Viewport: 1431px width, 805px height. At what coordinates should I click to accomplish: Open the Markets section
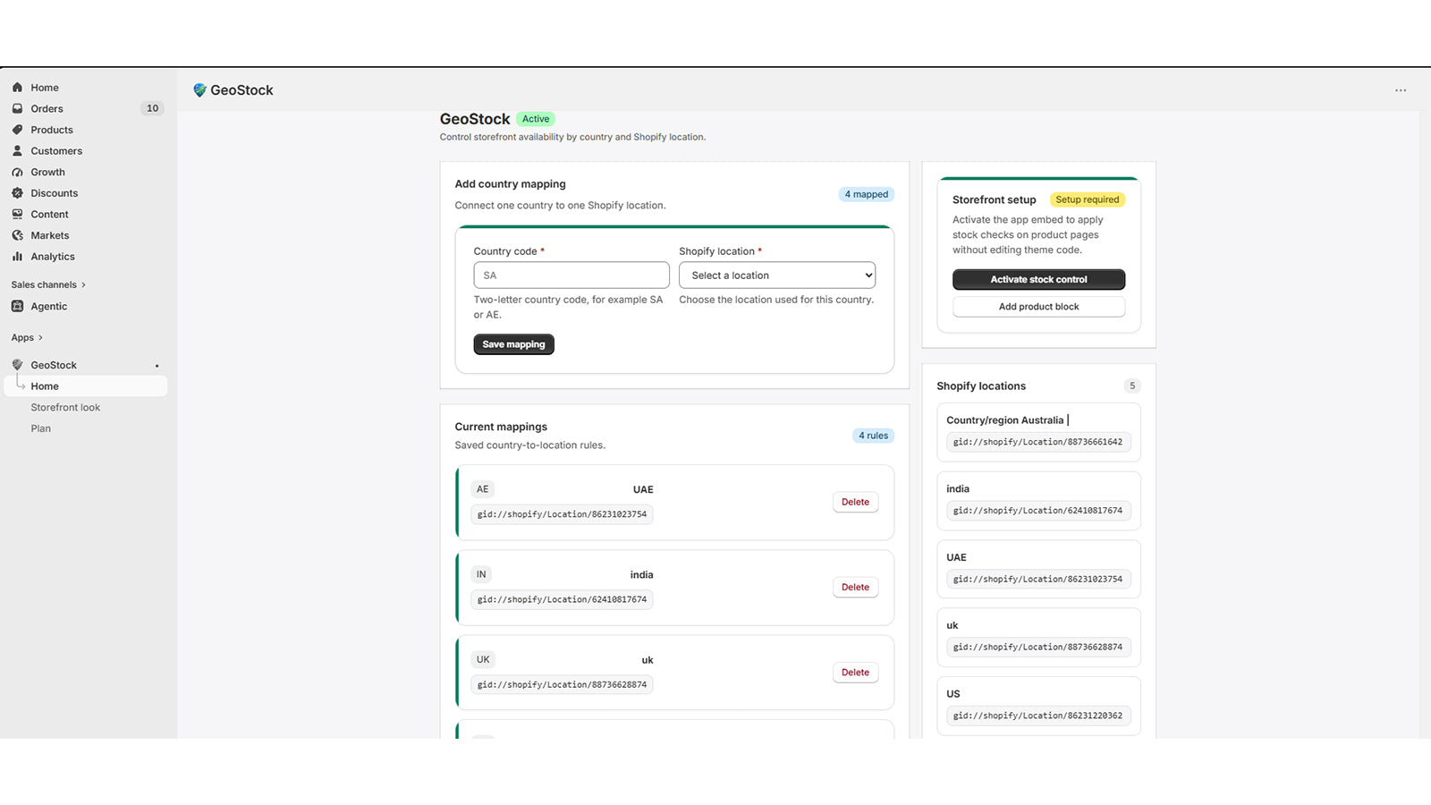point(50,235)
